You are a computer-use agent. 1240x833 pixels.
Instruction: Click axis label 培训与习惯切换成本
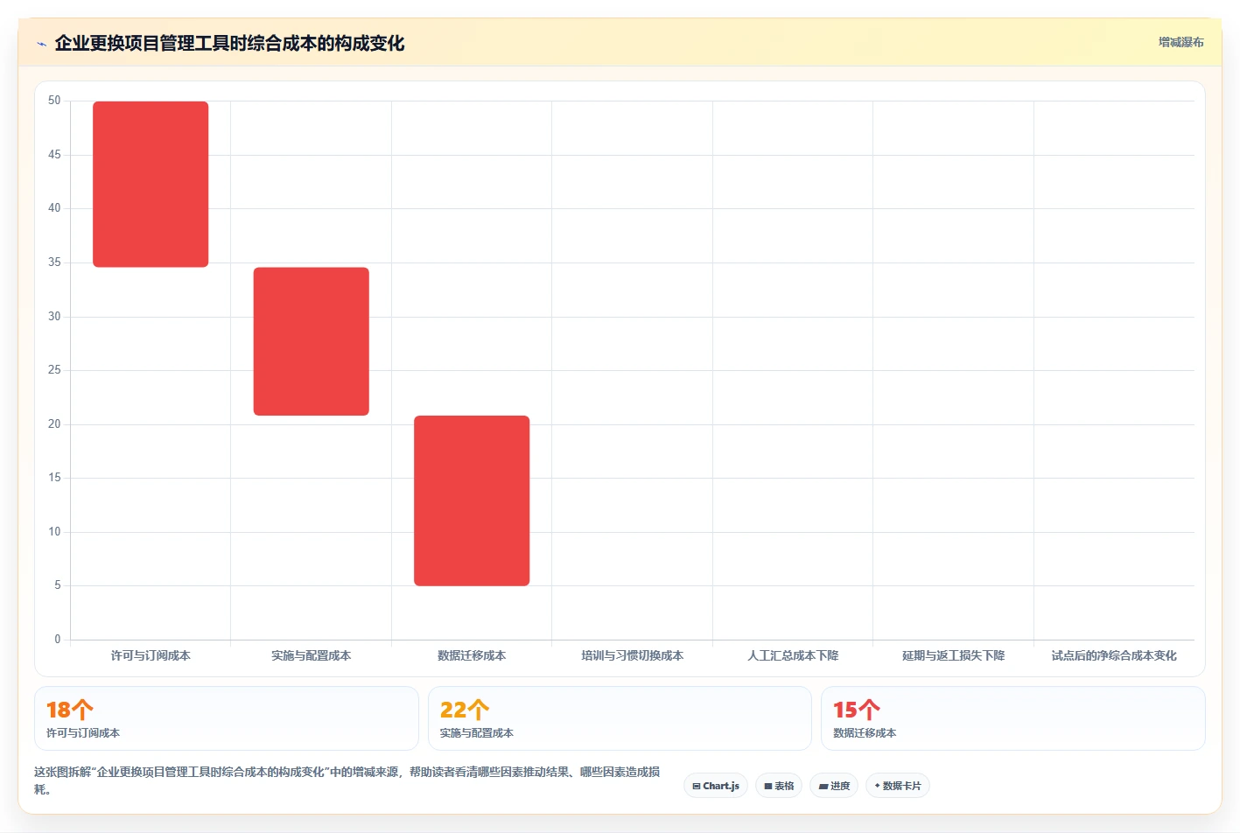(x=633, y=655)
